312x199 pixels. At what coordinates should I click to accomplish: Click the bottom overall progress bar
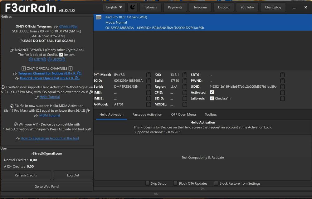tap(156, 194)
